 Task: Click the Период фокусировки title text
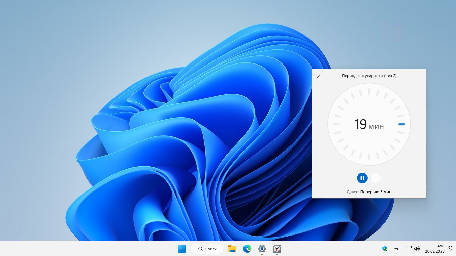click(x=369, y=76)
